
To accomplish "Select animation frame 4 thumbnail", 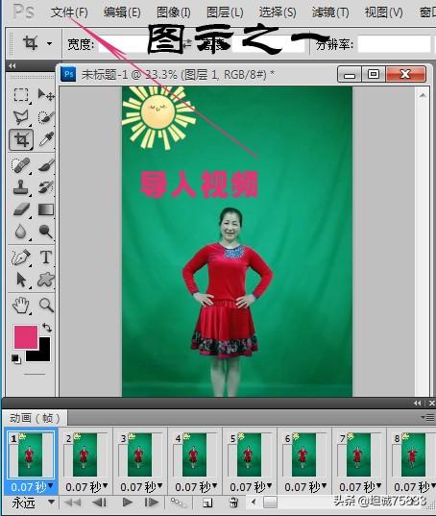I will coord(194,455).
